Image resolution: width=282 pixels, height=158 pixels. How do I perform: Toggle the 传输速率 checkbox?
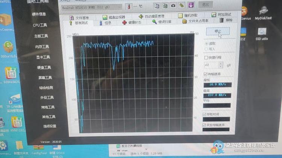(x=205, y=74)
